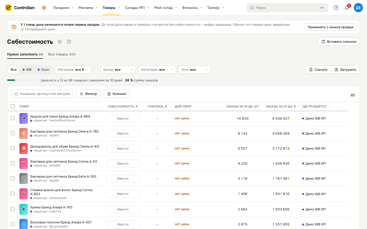Sort by СЕБЕСТОИМОСТЬ column sort icon
The height and width of the screenshot is (229, 367).
[140, 106]
